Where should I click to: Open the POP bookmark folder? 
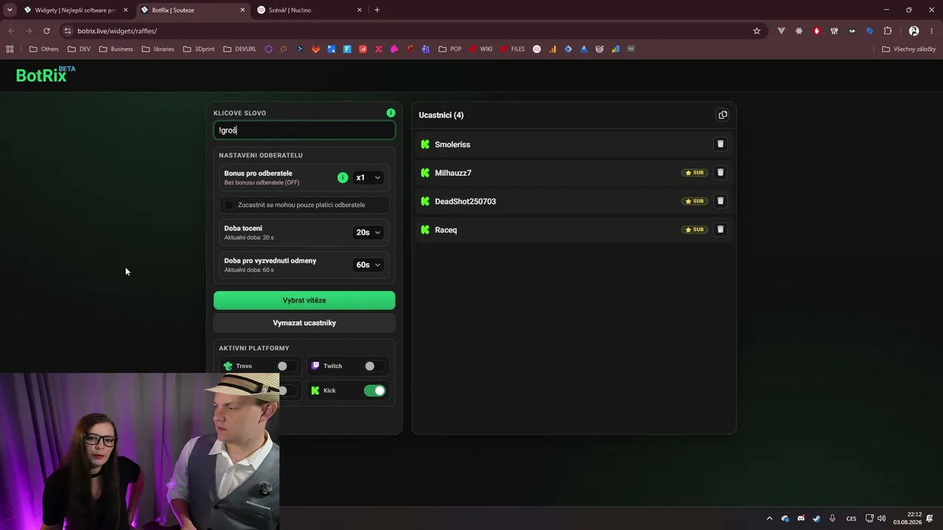450,49
